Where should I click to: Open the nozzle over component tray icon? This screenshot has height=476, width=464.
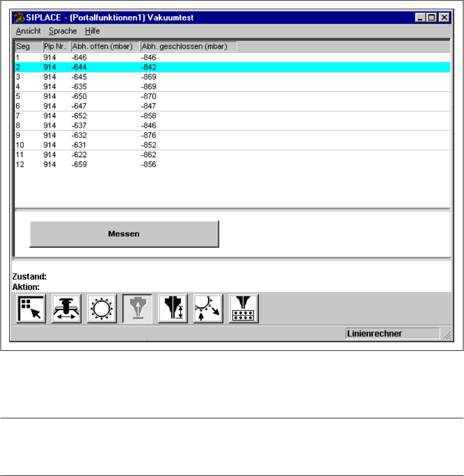tap(243, 308)
